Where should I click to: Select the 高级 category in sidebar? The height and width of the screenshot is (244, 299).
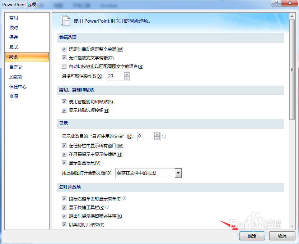[27, 57]
